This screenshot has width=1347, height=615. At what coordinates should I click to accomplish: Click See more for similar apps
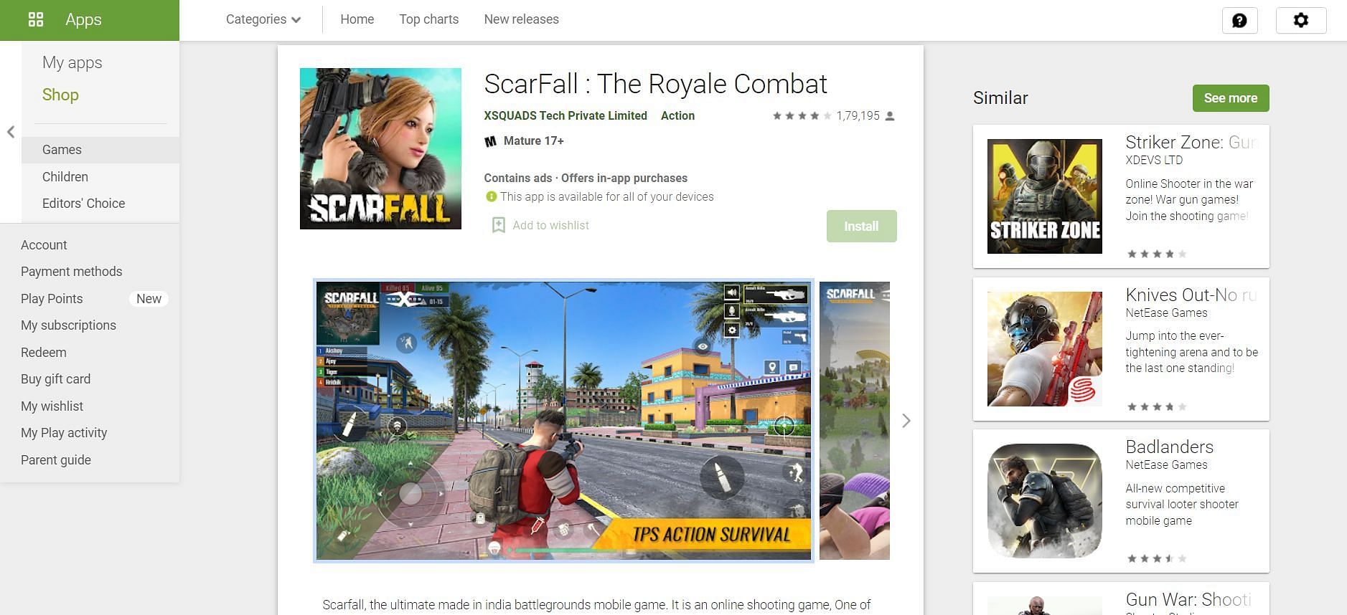pyautogui.click(x=1230, y=98)
